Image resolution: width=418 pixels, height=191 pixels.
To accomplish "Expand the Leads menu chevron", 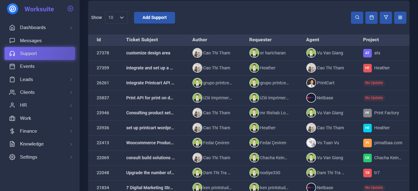I will [x=71, y=79].
